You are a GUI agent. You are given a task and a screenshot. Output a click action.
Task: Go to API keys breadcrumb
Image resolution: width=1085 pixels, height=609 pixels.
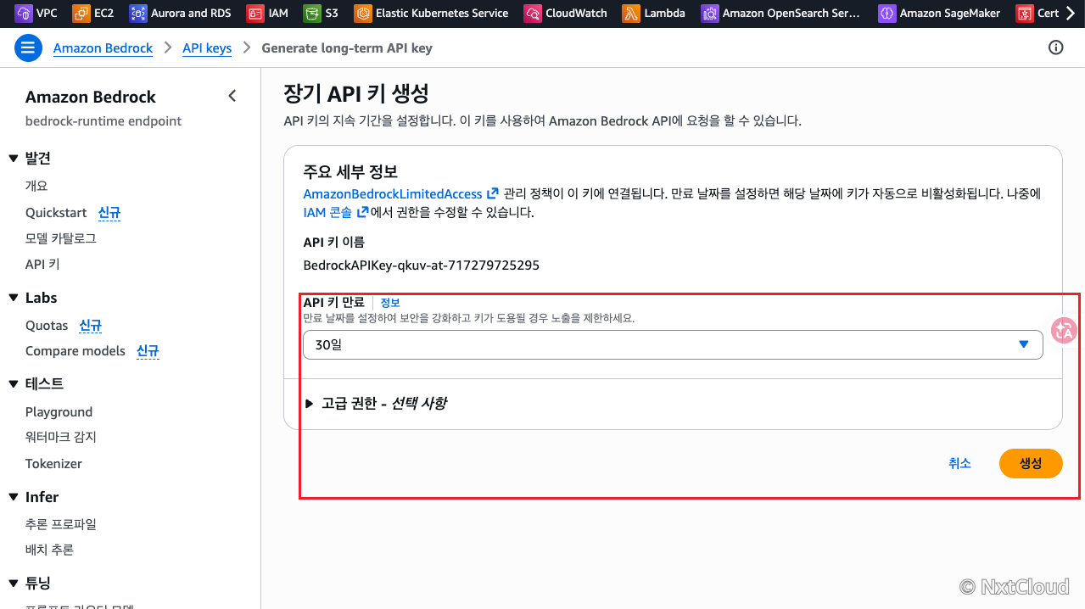[207, 48]
